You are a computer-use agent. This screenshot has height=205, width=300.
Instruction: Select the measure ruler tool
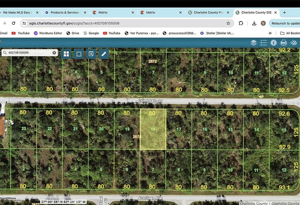[x=104, y=54]
